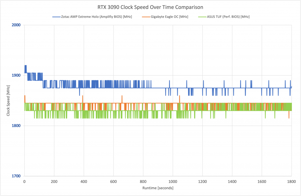Image resolution: width=301 pixels, height=196 pixels.
Task: Click the chart title RTX 3090 Clock Speed
Action: pyautogui.click(x=150, y=7)
